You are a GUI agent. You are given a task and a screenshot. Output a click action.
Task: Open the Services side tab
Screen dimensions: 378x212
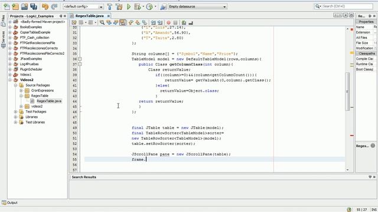pyautogui.click(x=3, y=39)
